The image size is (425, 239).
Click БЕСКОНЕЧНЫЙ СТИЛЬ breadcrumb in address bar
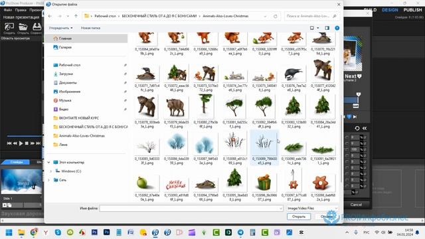(159, 16)
